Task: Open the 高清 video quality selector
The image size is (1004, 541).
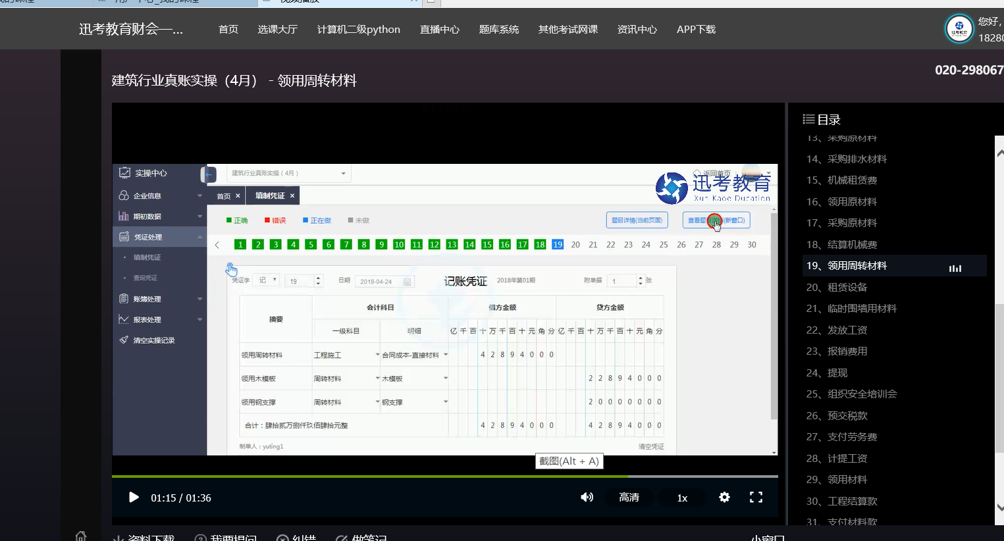Action: [629, 498]
